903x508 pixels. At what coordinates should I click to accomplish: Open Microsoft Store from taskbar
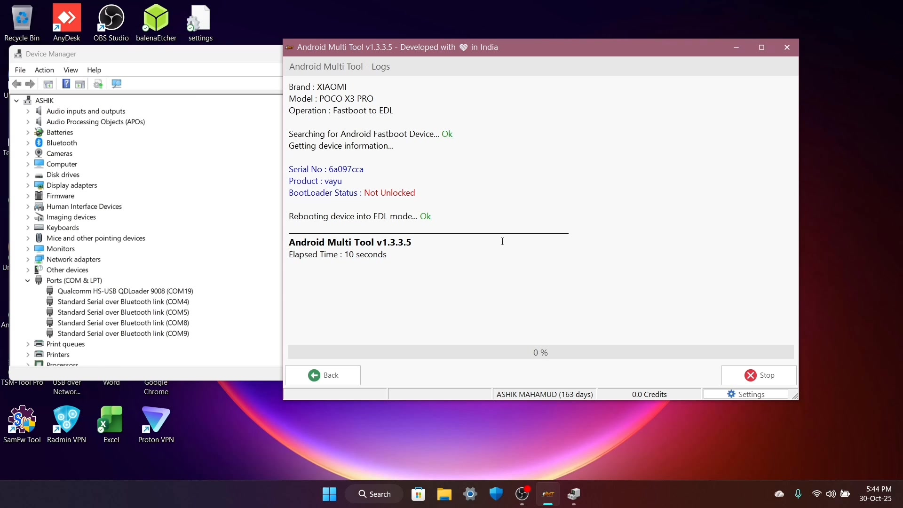tap(419, 494)
